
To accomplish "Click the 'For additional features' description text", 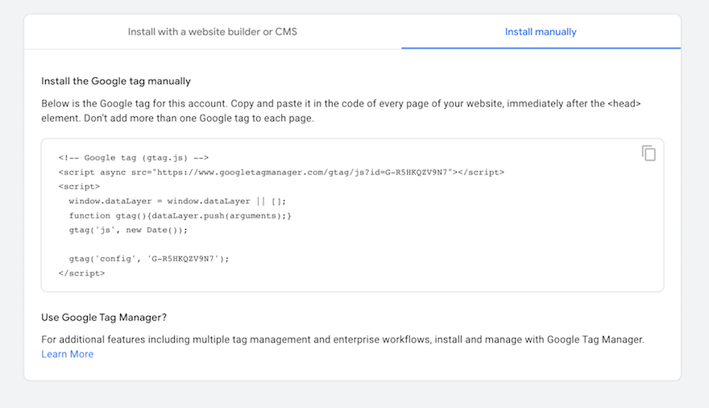I will (x=342, y=339).
